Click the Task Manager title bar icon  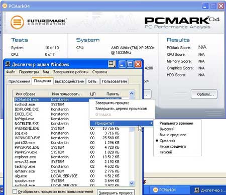[8, 64]
